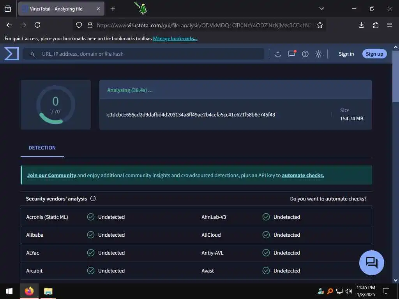Click the Sign in link

(x=346, y=54)
